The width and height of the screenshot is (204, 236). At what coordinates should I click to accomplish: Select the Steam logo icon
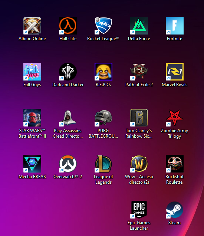point(175,210)
